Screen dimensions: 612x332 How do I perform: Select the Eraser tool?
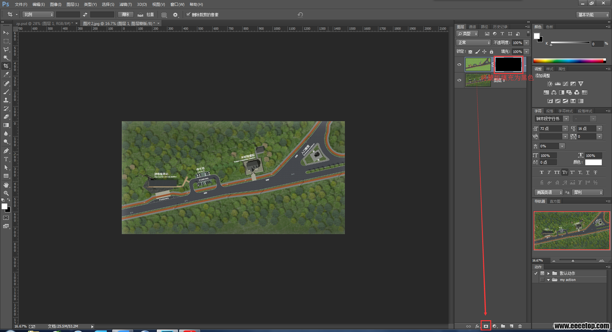pyautogui.click(x=6, y=117)
